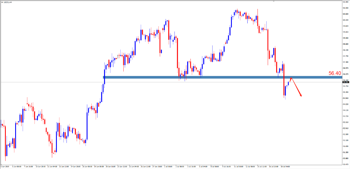350x169 pixels.
Task: Click the 50.470 label on price axis
Action: pyautogui.click(x=345, y=159)
